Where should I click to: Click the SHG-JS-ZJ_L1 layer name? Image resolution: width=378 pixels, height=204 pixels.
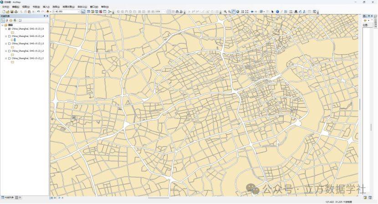[x=28, y=58]
